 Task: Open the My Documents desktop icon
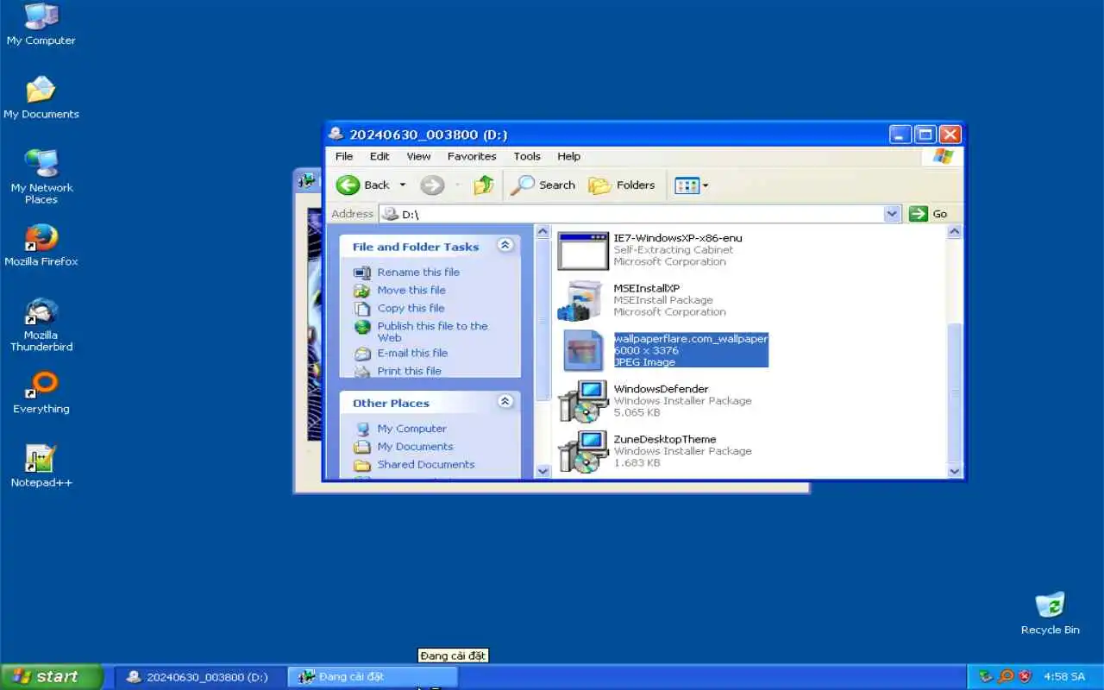click(x=41, y=97)
